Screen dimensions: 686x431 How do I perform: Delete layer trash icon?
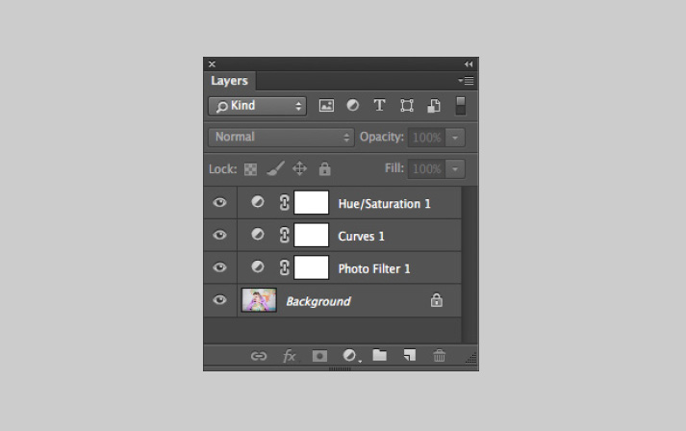coord(440,355)
